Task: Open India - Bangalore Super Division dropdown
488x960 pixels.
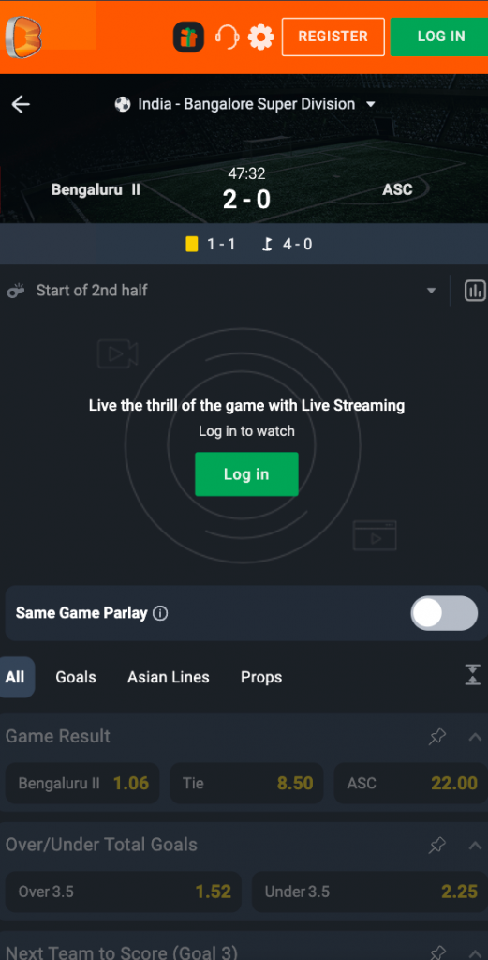Action: tap(244, 105)
